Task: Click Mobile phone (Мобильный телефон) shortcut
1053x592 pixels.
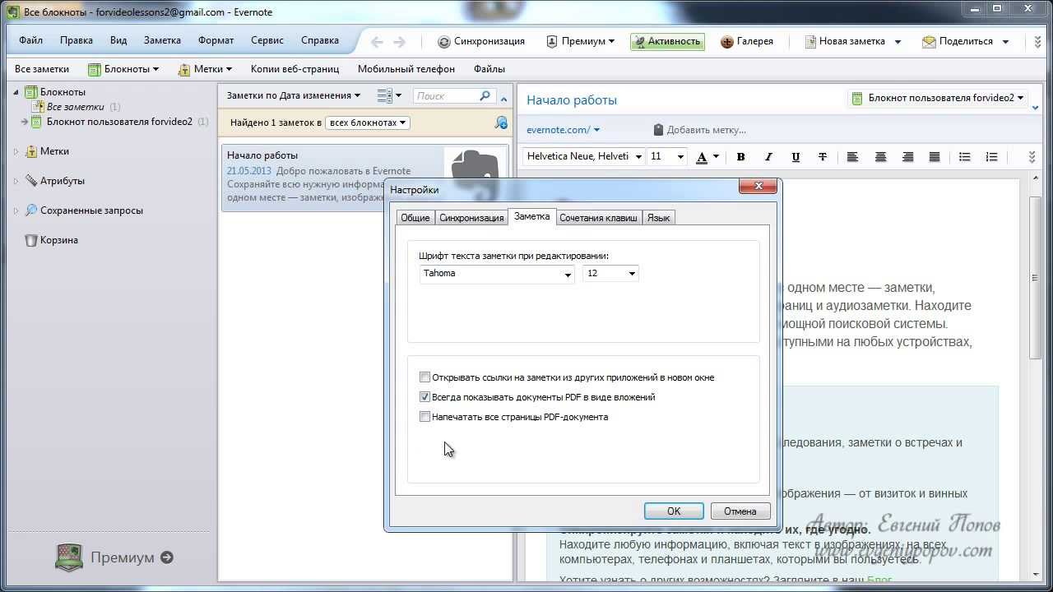Action: [406, 69]
